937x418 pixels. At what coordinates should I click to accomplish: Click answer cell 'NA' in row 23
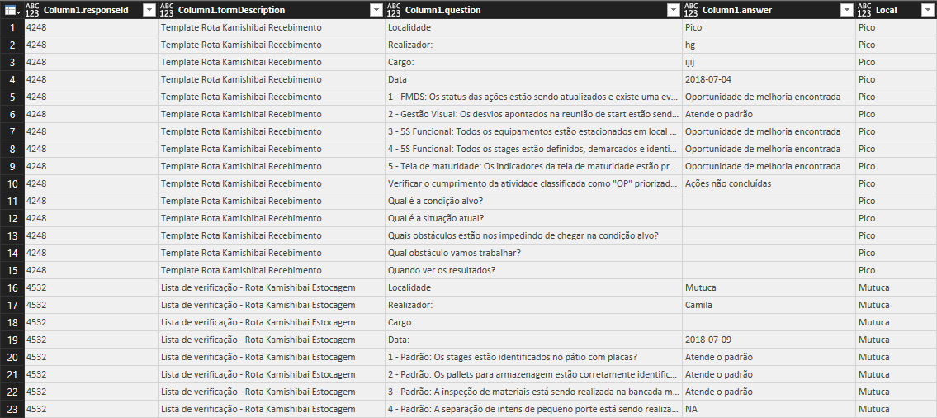(769, 409)
